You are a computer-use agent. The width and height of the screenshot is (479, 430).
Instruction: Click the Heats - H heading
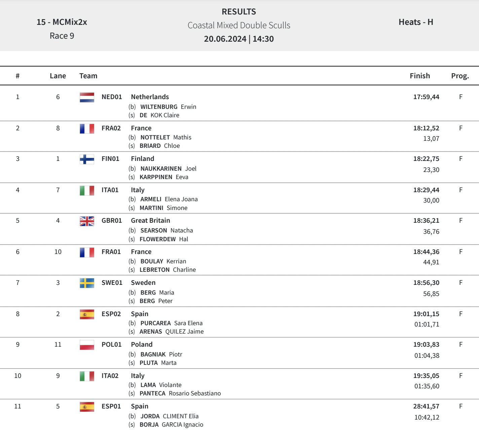[416, 22]
